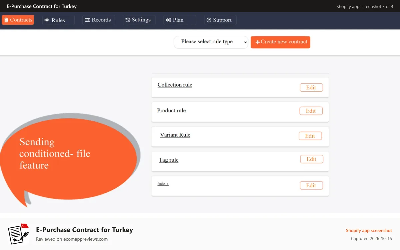Click the plus icon on Create new contract
The image size is (400, 250).
tap(258, 42)
